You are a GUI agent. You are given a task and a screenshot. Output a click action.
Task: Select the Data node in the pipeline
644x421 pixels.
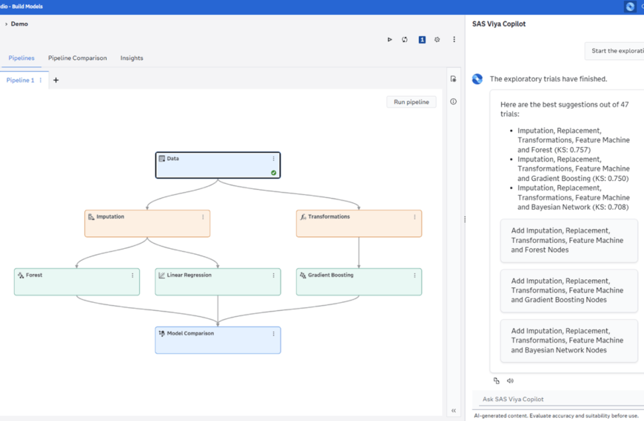218,165
